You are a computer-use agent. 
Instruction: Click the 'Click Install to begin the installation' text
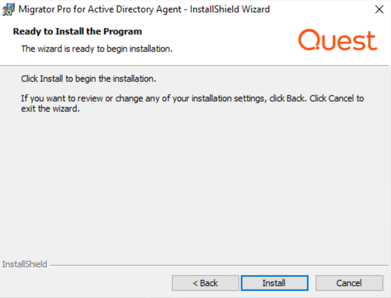click(88, 78)
